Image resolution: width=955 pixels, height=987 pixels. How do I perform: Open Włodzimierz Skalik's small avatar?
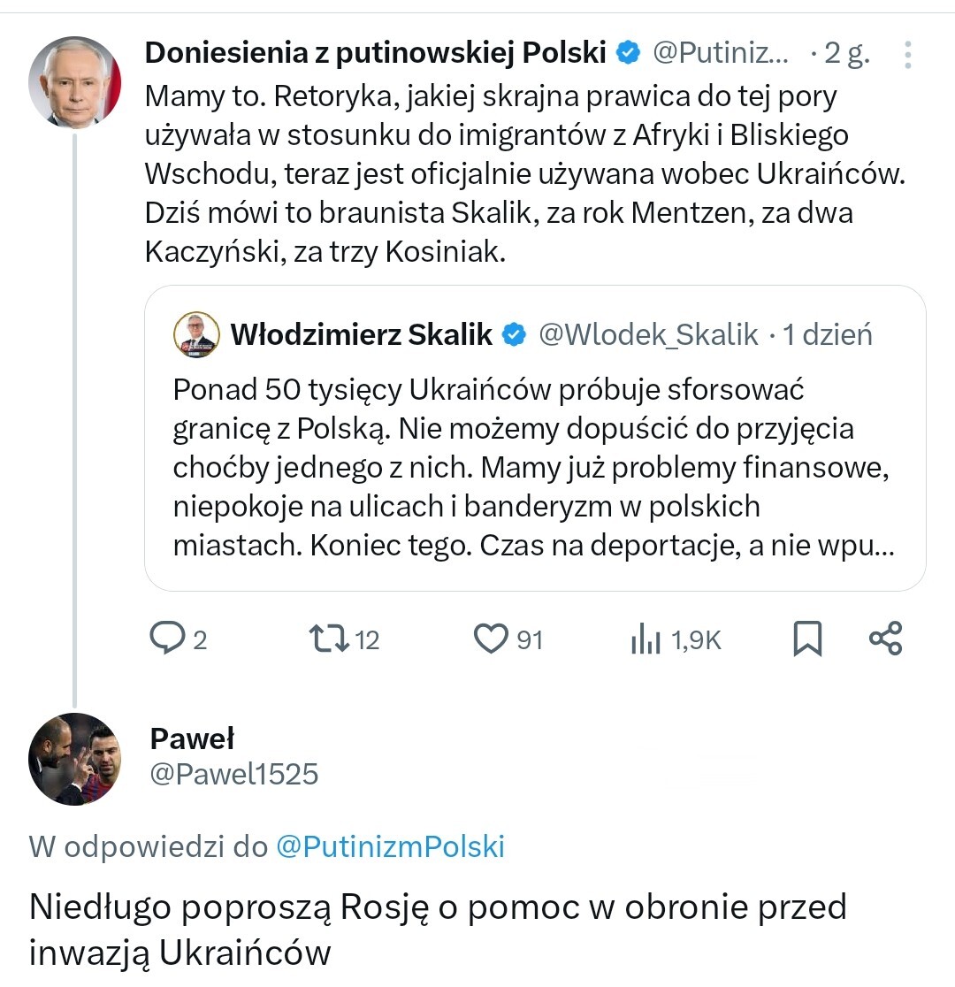[196, 334]
